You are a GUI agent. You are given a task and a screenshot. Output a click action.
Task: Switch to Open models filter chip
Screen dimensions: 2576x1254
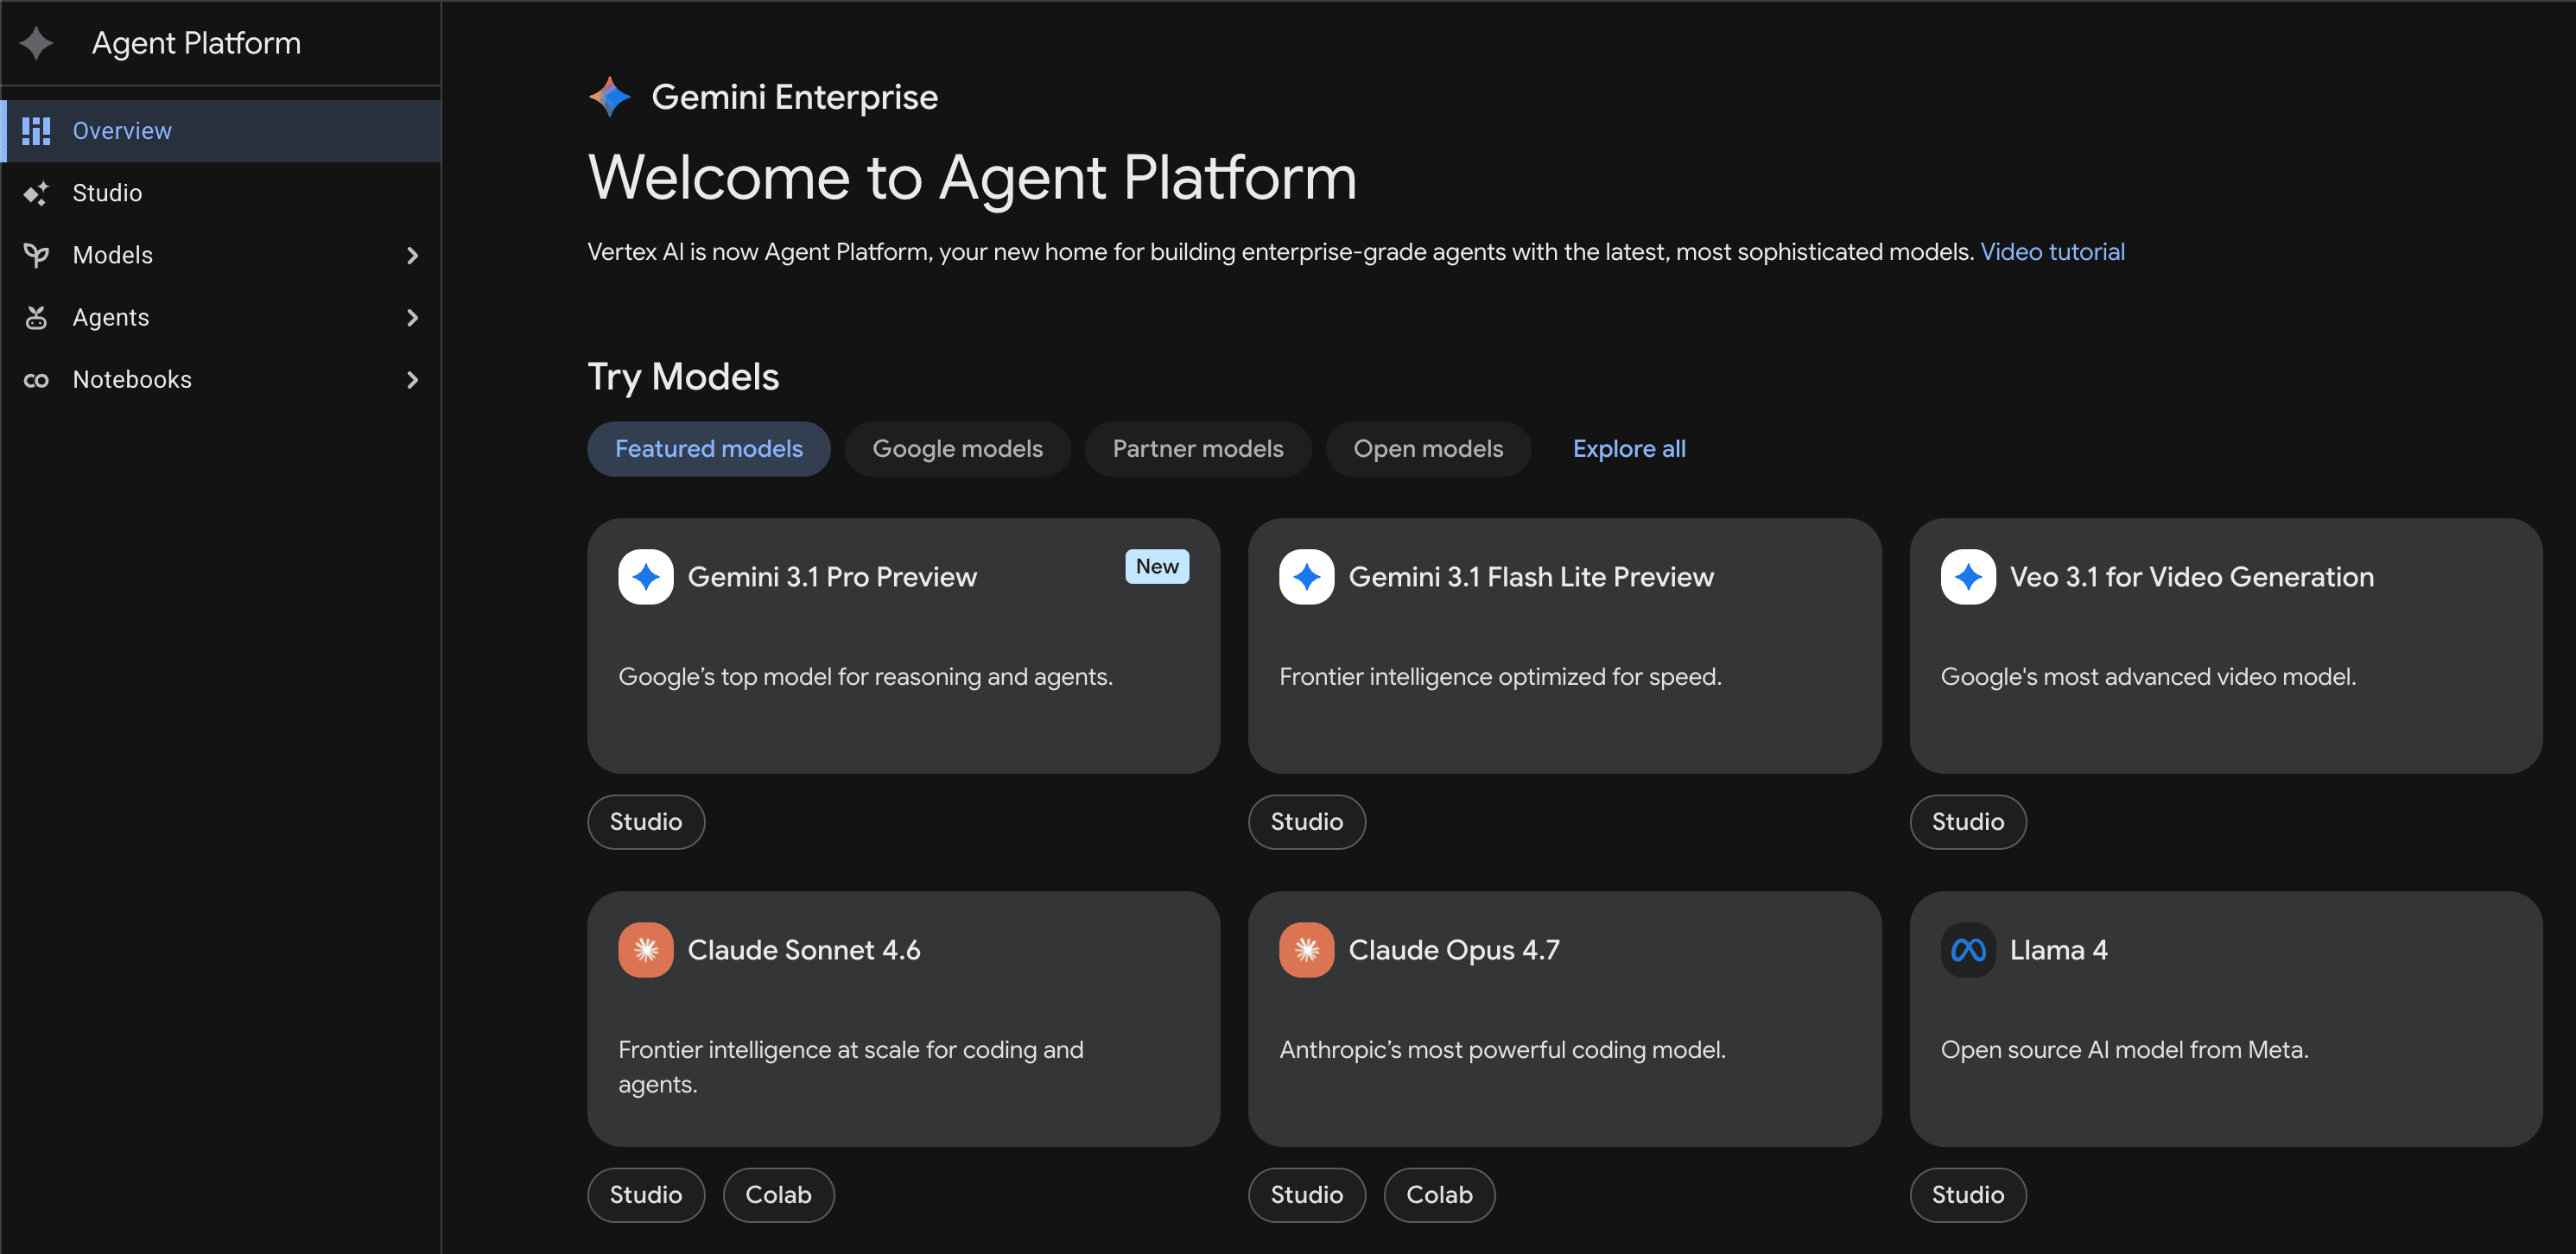click(x=1427, y=449)
